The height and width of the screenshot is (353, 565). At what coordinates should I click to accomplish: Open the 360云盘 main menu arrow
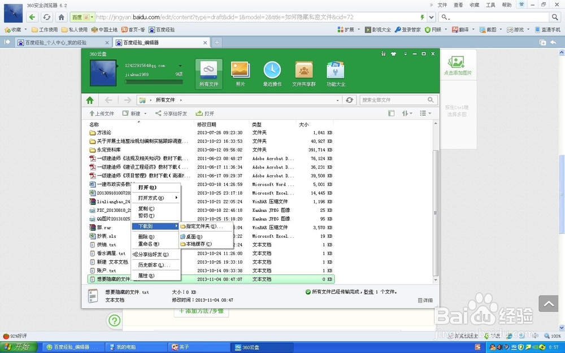coord(405,54)
